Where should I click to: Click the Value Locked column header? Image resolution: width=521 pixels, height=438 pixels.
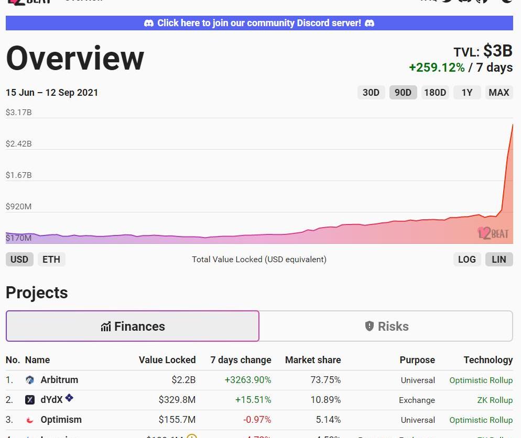(x=167, y=360)
